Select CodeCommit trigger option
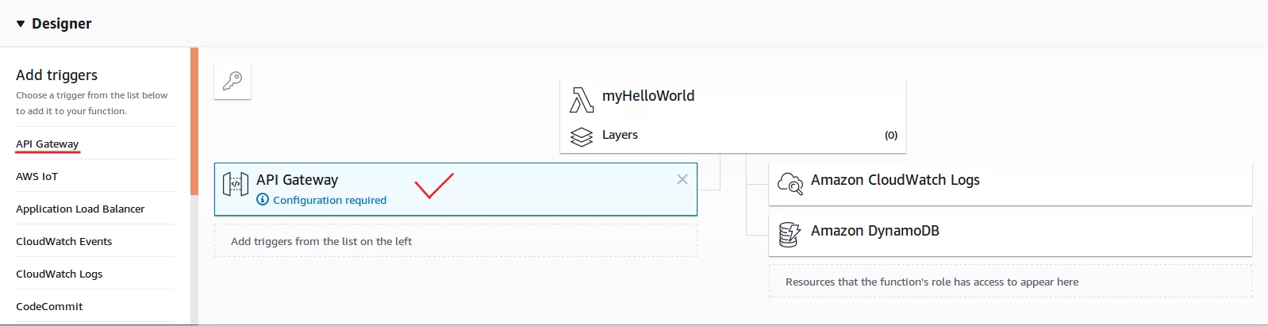 click(x=49, y=306)
